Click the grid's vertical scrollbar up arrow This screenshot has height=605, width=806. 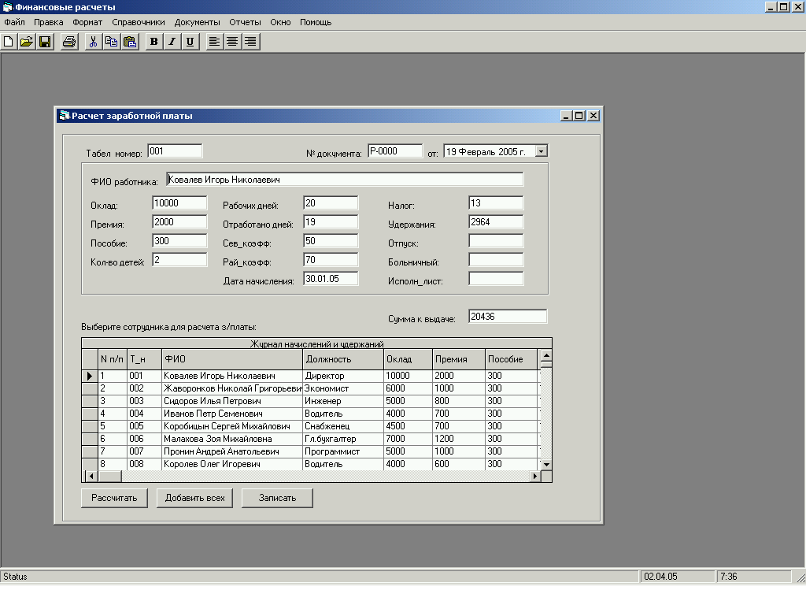tap(545, 356)
